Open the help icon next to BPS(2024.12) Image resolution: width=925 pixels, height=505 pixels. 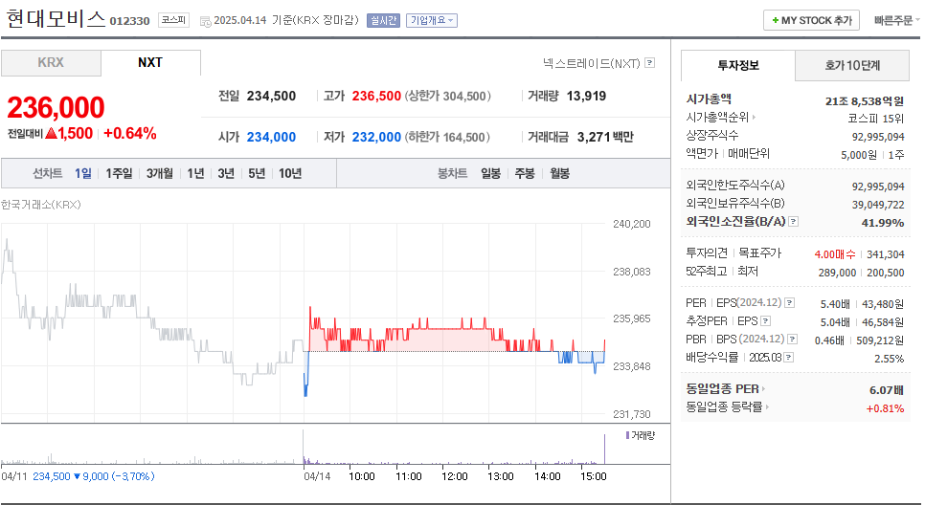click(x=792, y=339)
